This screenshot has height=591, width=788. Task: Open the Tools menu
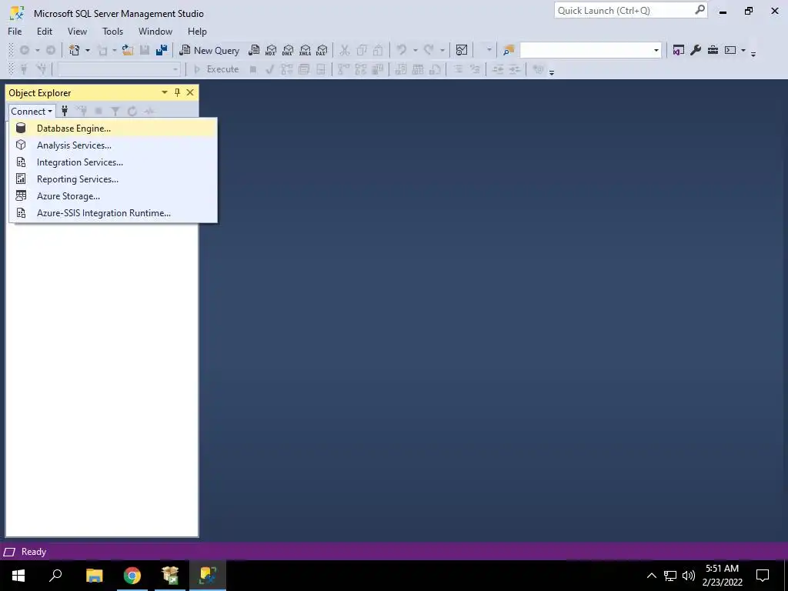[112, 31]
